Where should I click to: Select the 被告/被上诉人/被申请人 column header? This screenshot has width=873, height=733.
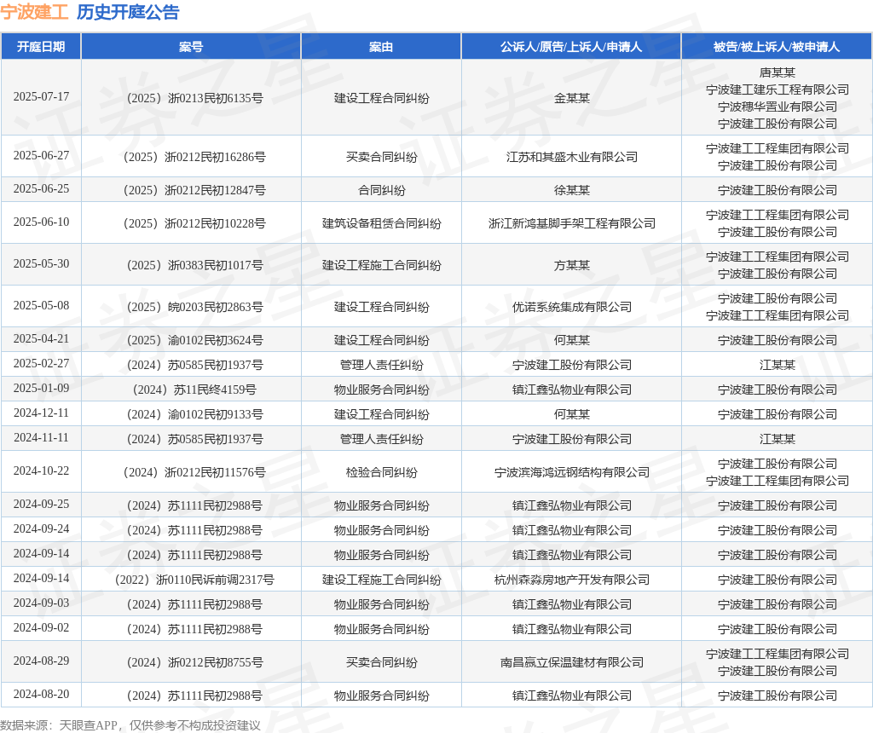777,47
